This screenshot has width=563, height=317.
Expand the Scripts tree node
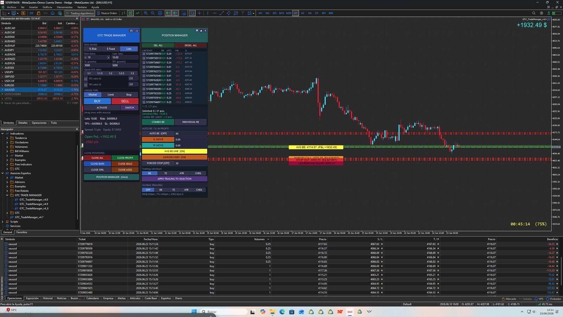coord(3,222)
